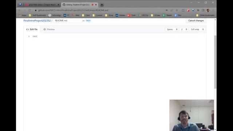Open the Mail bookmark
Image resolution: width=233 pixels, height=131 pixels.
click(76, 15)
